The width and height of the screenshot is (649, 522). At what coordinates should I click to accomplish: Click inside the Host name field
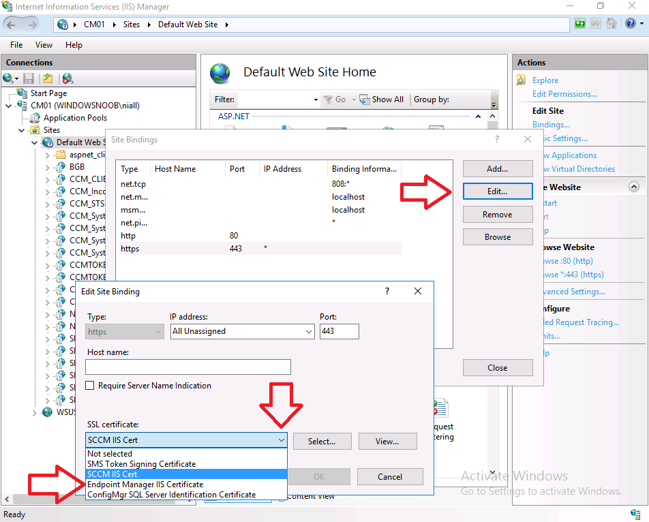click(188, 367)
